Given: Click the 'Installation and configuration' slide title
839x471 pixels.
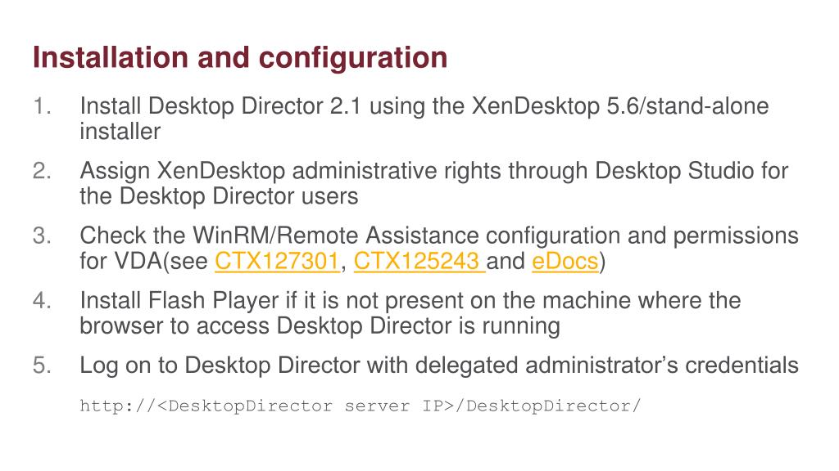Looking at the screenshot, I should coord(240,58).
